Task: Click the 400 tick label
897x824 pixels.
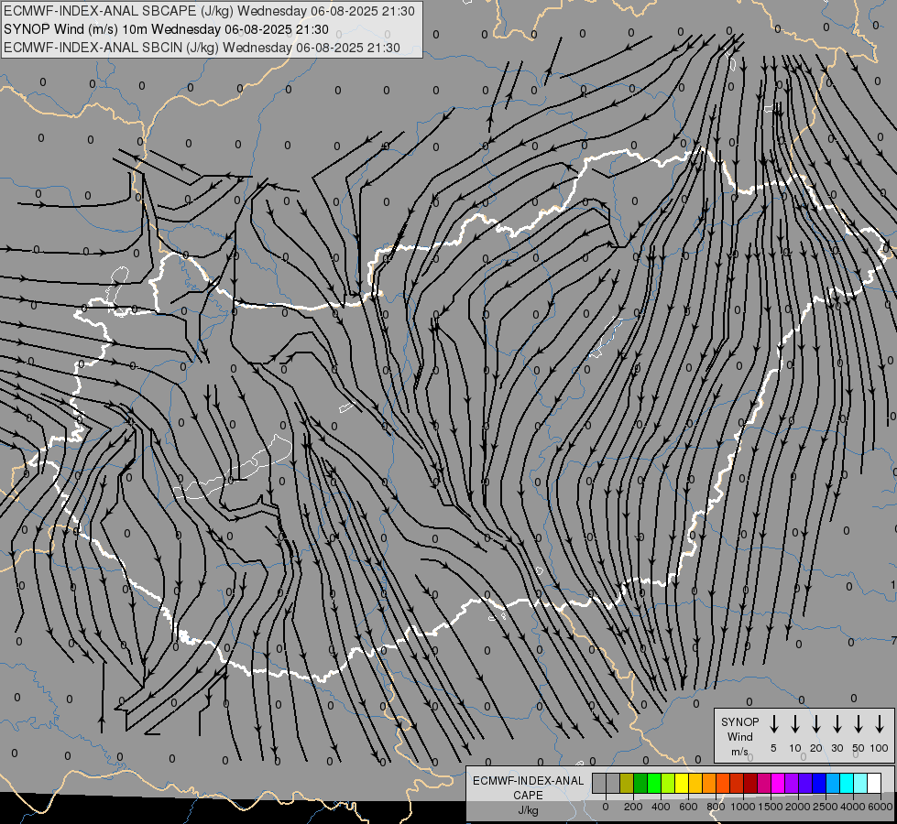Action: (x=661, y=807)
